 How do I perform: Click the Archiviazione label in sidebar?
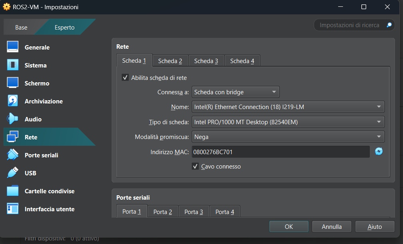[44, 101]
